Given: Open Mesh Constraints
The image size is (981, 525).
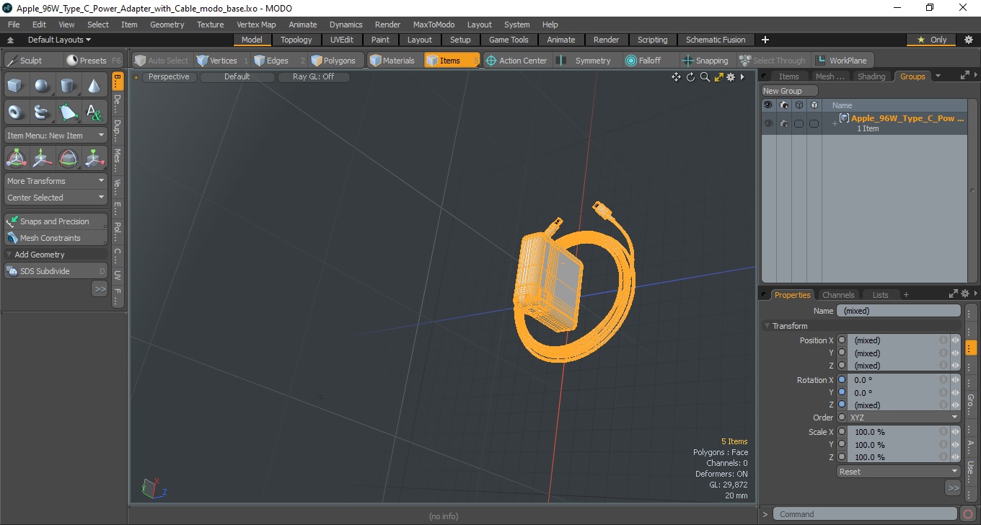Looking at the screenshot, I should click(56, 238).
